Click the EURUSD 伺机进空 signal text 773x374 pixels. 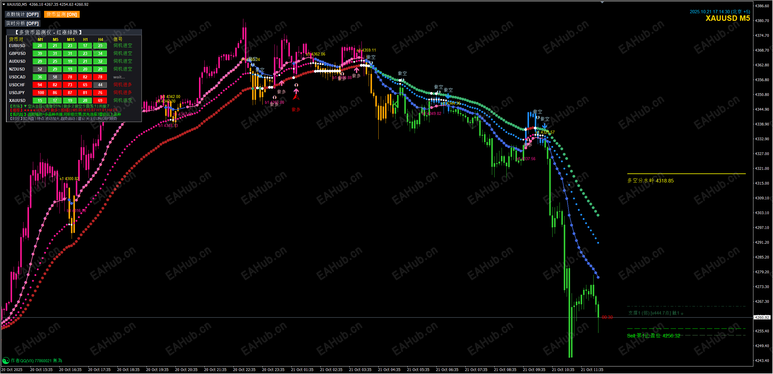(x=123, y=46)
